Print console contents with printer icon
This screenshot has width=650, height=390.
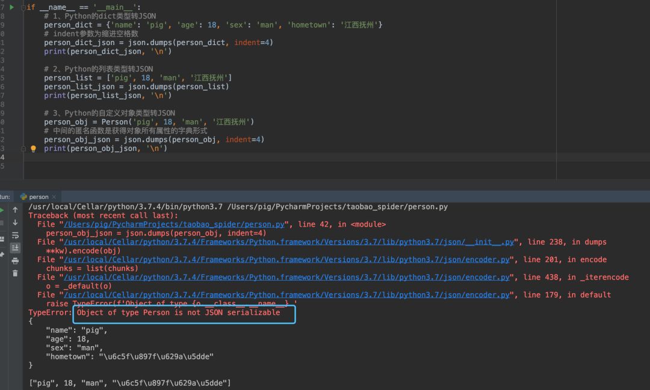coord(15,261)
